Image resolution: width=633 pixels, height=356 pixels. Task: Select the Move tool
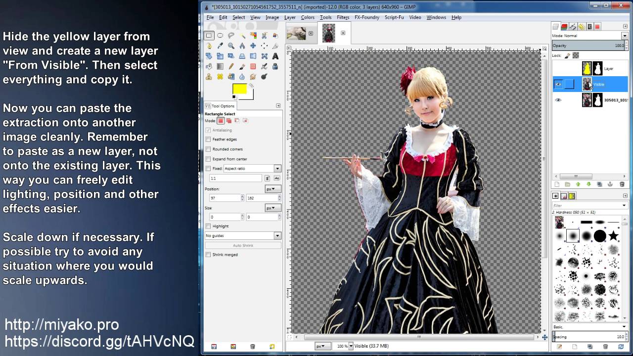click(253, 45)
